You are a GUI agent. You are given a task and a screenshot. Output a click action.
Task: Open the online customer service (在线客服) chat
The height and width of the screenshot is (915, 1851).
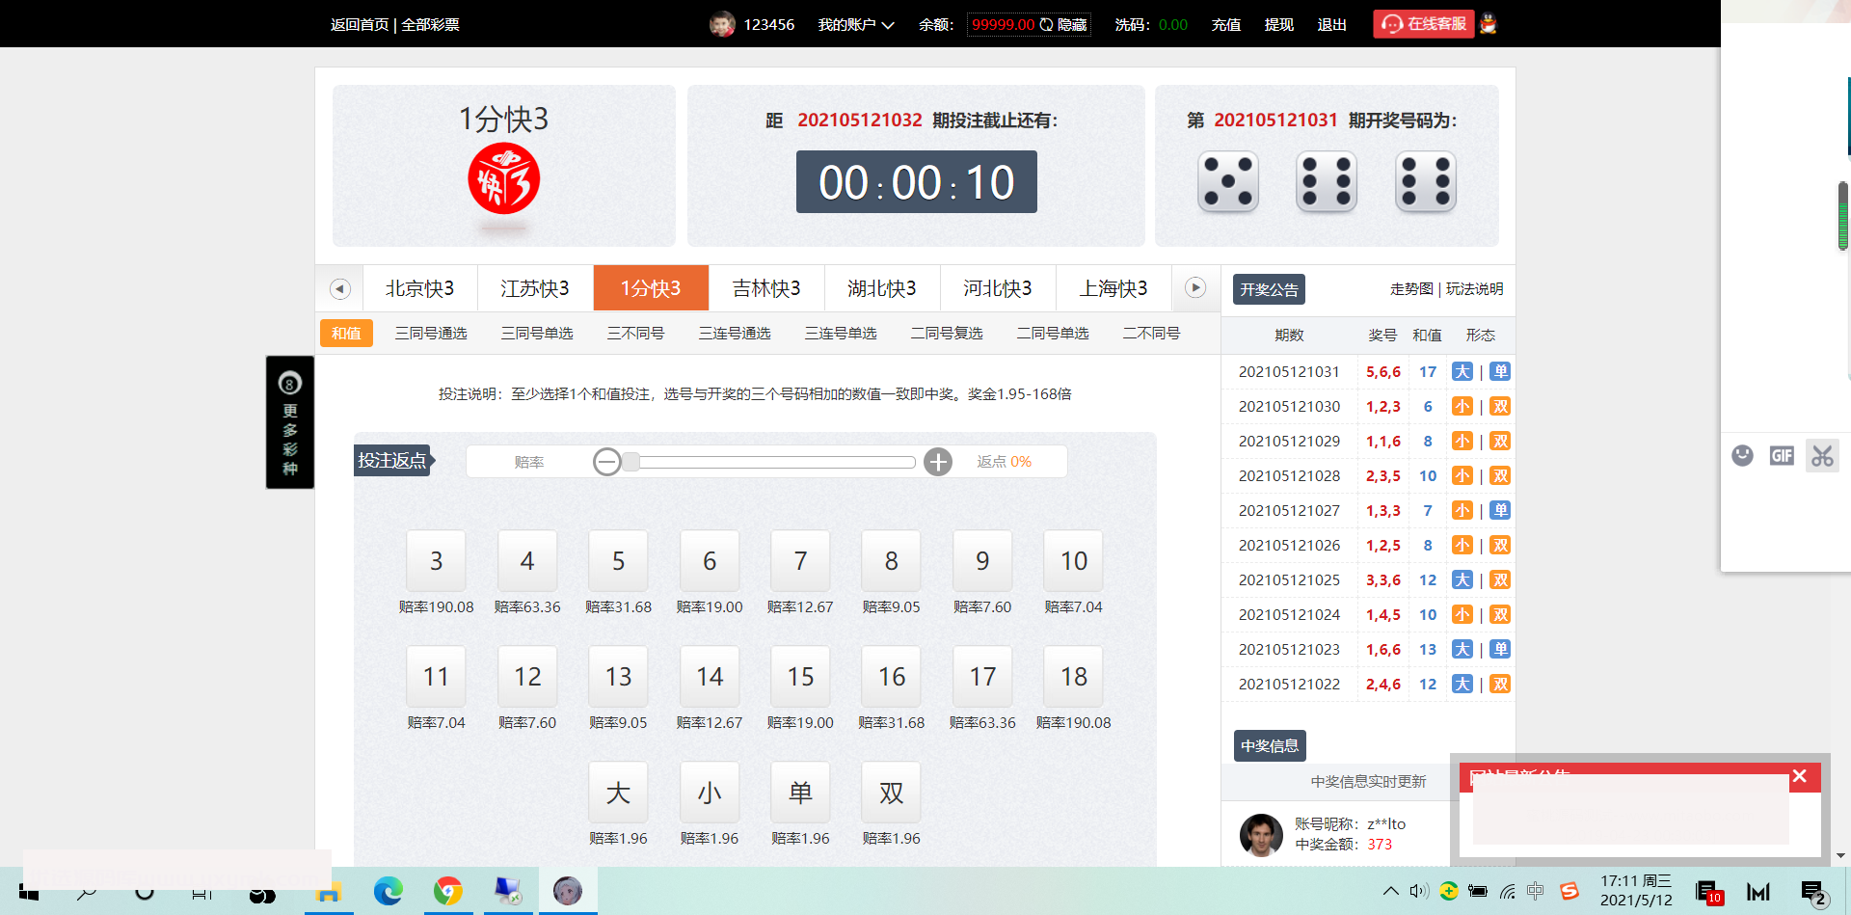click(1424, 24)
